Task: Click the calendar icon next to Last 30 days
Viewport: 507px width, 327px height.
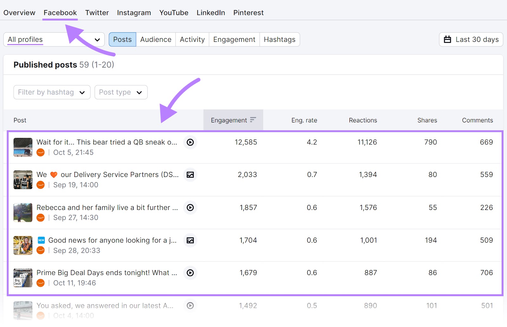Action: [x=448, y=39]
